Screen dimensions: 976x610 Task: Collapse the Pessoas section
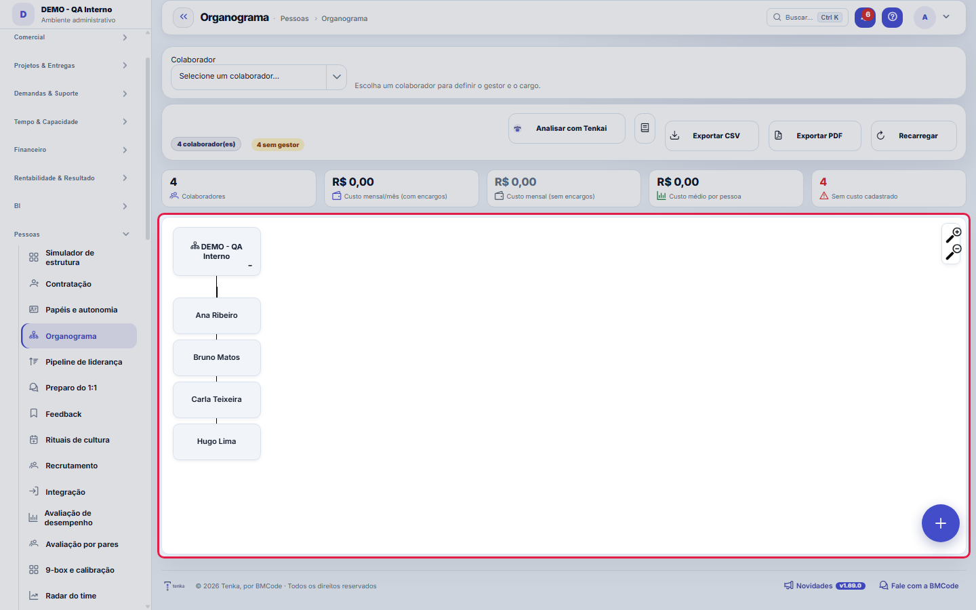tap(70, 235)
